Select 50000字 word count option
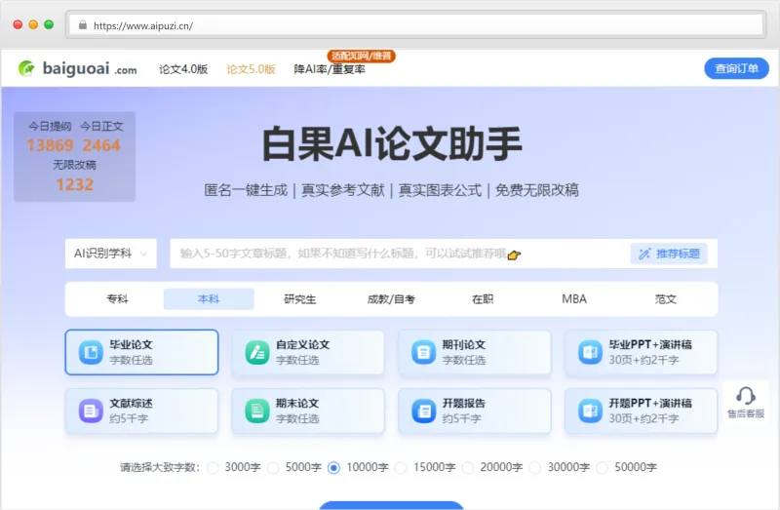 pos(602,468)
